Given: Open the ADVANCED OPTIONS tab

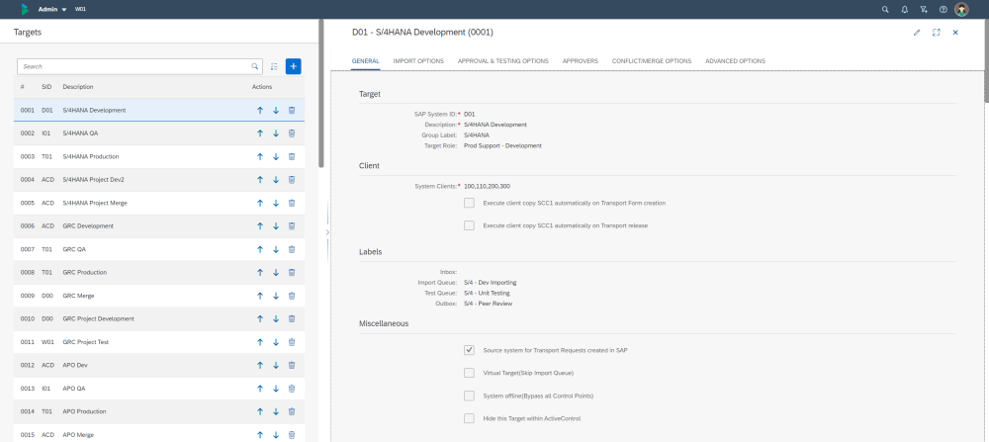Looking at the screenshot, I should click(x=736, y=61).
